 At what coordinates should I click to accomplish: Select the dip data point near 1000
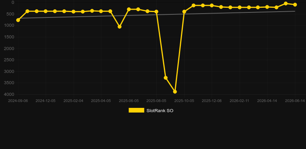[120, 27]
